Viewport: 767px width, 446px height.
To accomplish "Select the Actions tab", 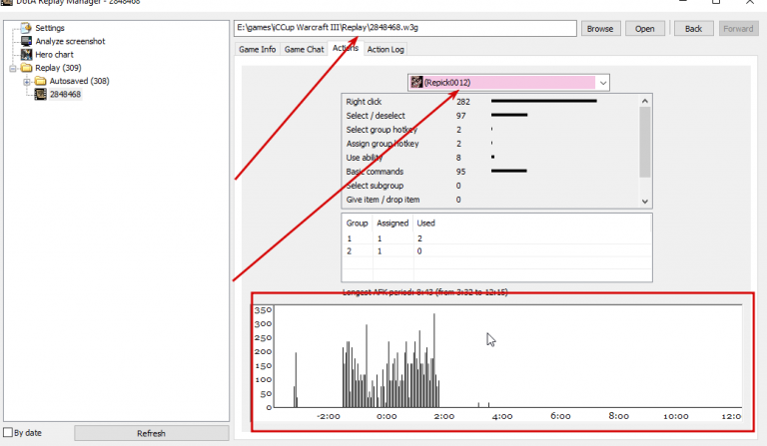I will click(346, 48).
